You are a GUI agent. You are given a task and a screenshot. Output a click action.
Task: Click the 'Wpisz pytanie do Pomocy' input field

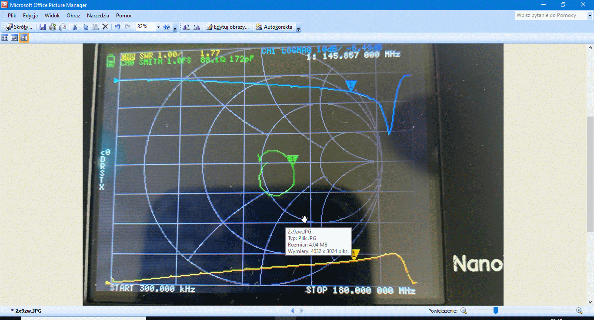coord(551,16)
